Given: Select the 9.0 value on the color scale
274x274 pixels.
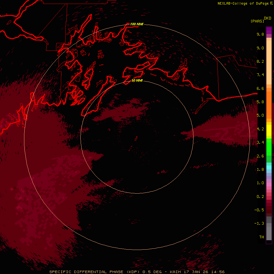Looking at the screenshot, I should coord(260,48).
